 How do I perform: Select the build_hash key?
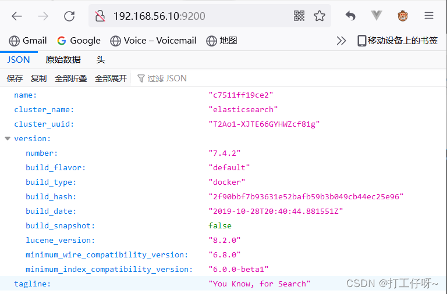tap(51, 196)
